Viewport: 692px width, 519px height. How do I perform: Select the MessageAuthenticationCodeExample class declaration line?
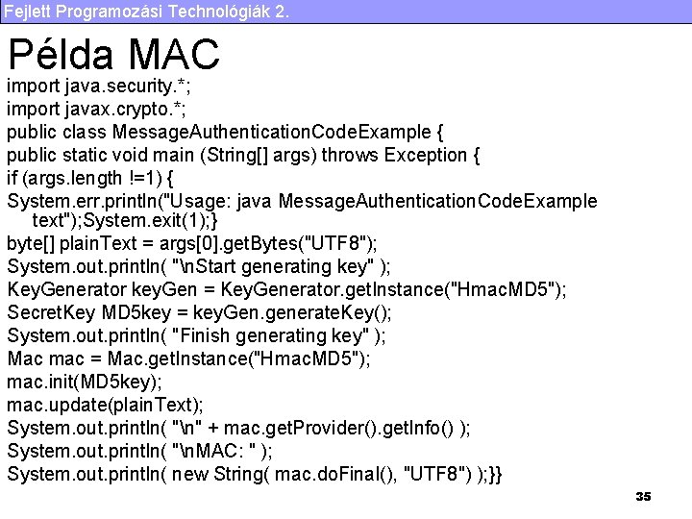(225, 133)
